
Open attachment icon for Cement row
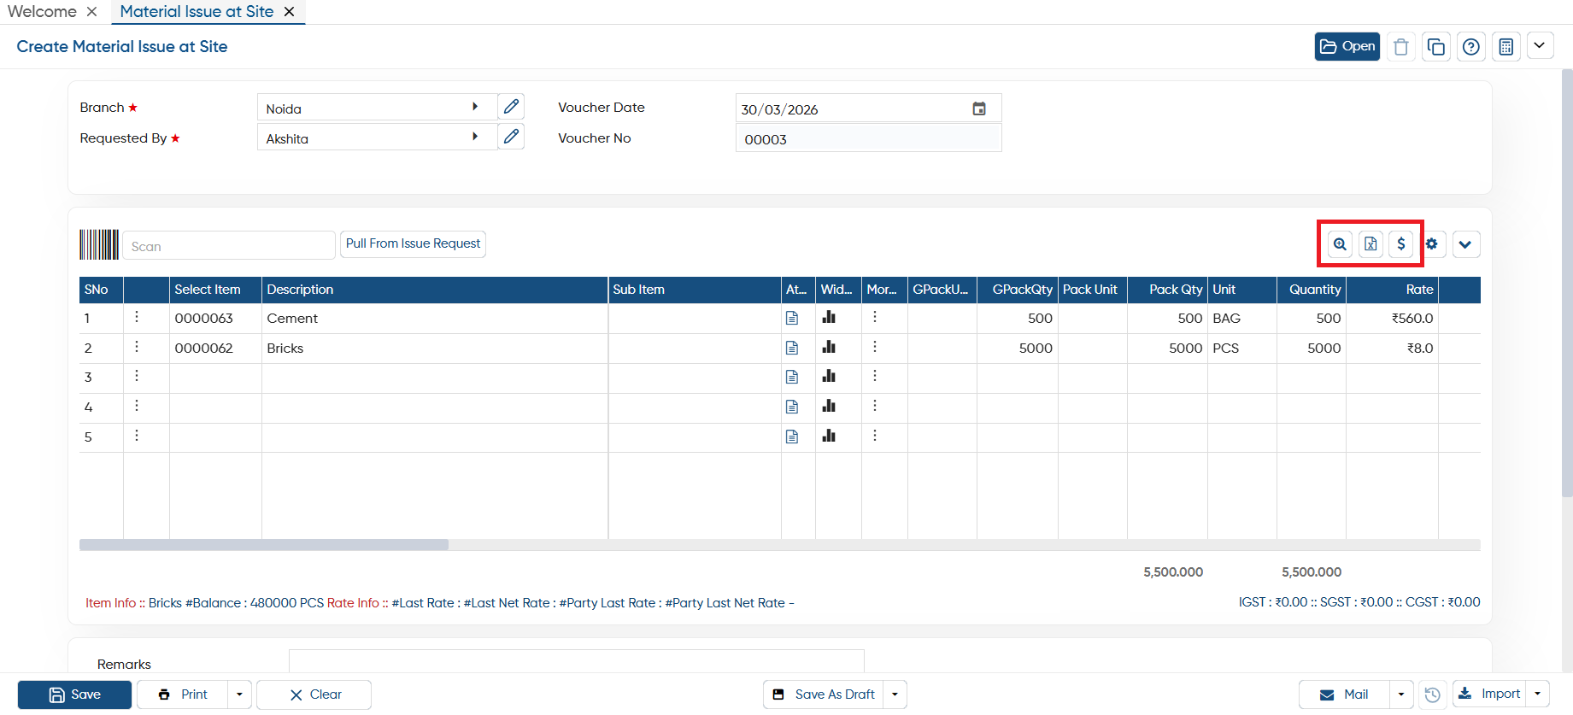[792, 318]
